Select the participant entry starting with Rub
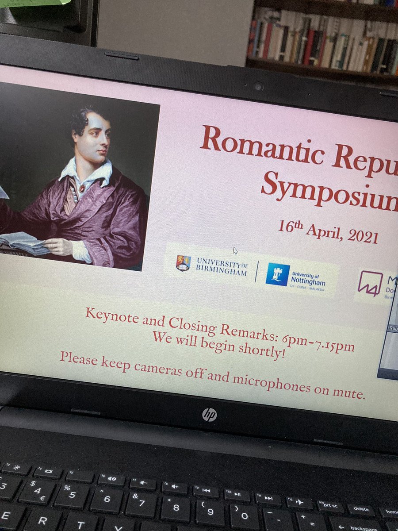 click(393, 328)
